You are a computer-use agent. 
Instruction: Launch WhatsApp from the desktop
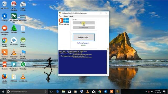[23, 66]
